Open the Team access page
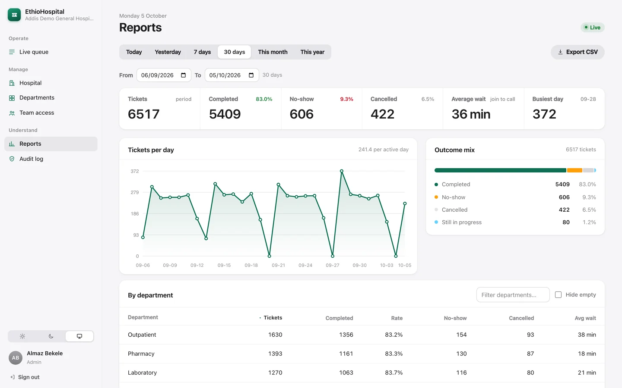 point(51,113)
